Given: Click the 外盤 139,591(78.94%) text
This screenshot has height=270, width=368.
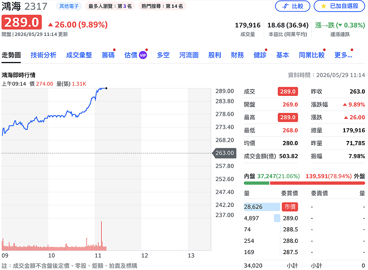Looking at the screenshot, I should coord(335,176).
